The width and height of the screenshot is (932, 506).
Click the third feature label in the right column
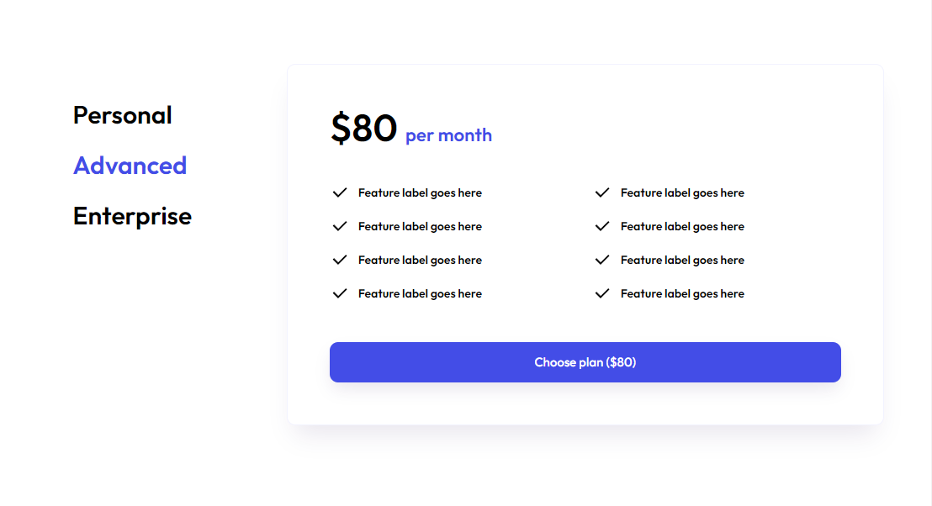coord(682,261)
